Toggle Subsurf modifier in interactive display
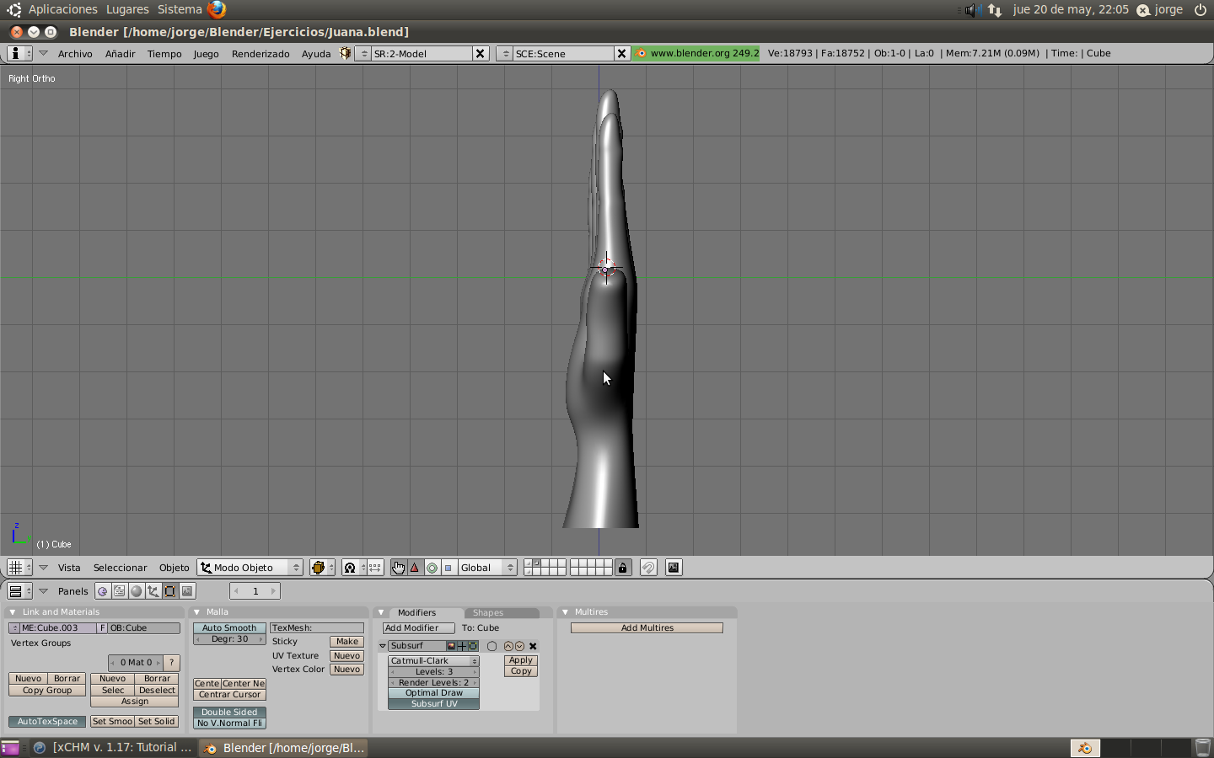1214x758 pixels. (462, 646)
